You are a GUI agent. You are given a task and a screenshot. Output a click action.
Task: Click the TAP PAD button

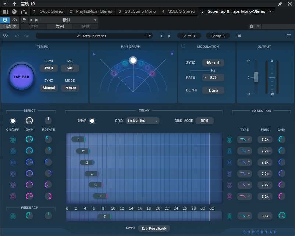pyautogui.click(x=21, y=76)
